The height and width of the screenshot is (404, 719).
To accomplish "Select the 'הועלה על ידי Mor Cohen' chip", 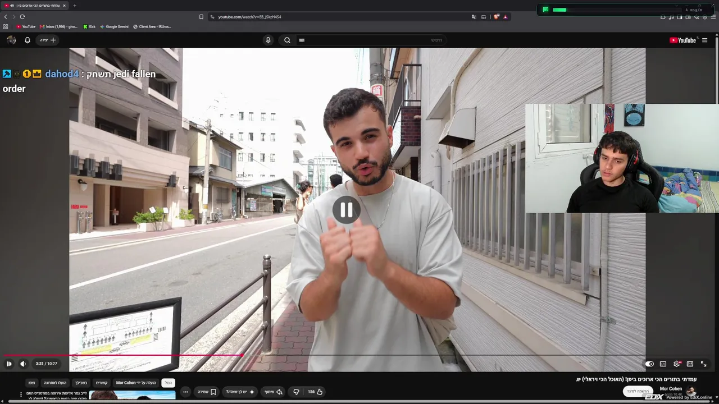I will point(136,383).
